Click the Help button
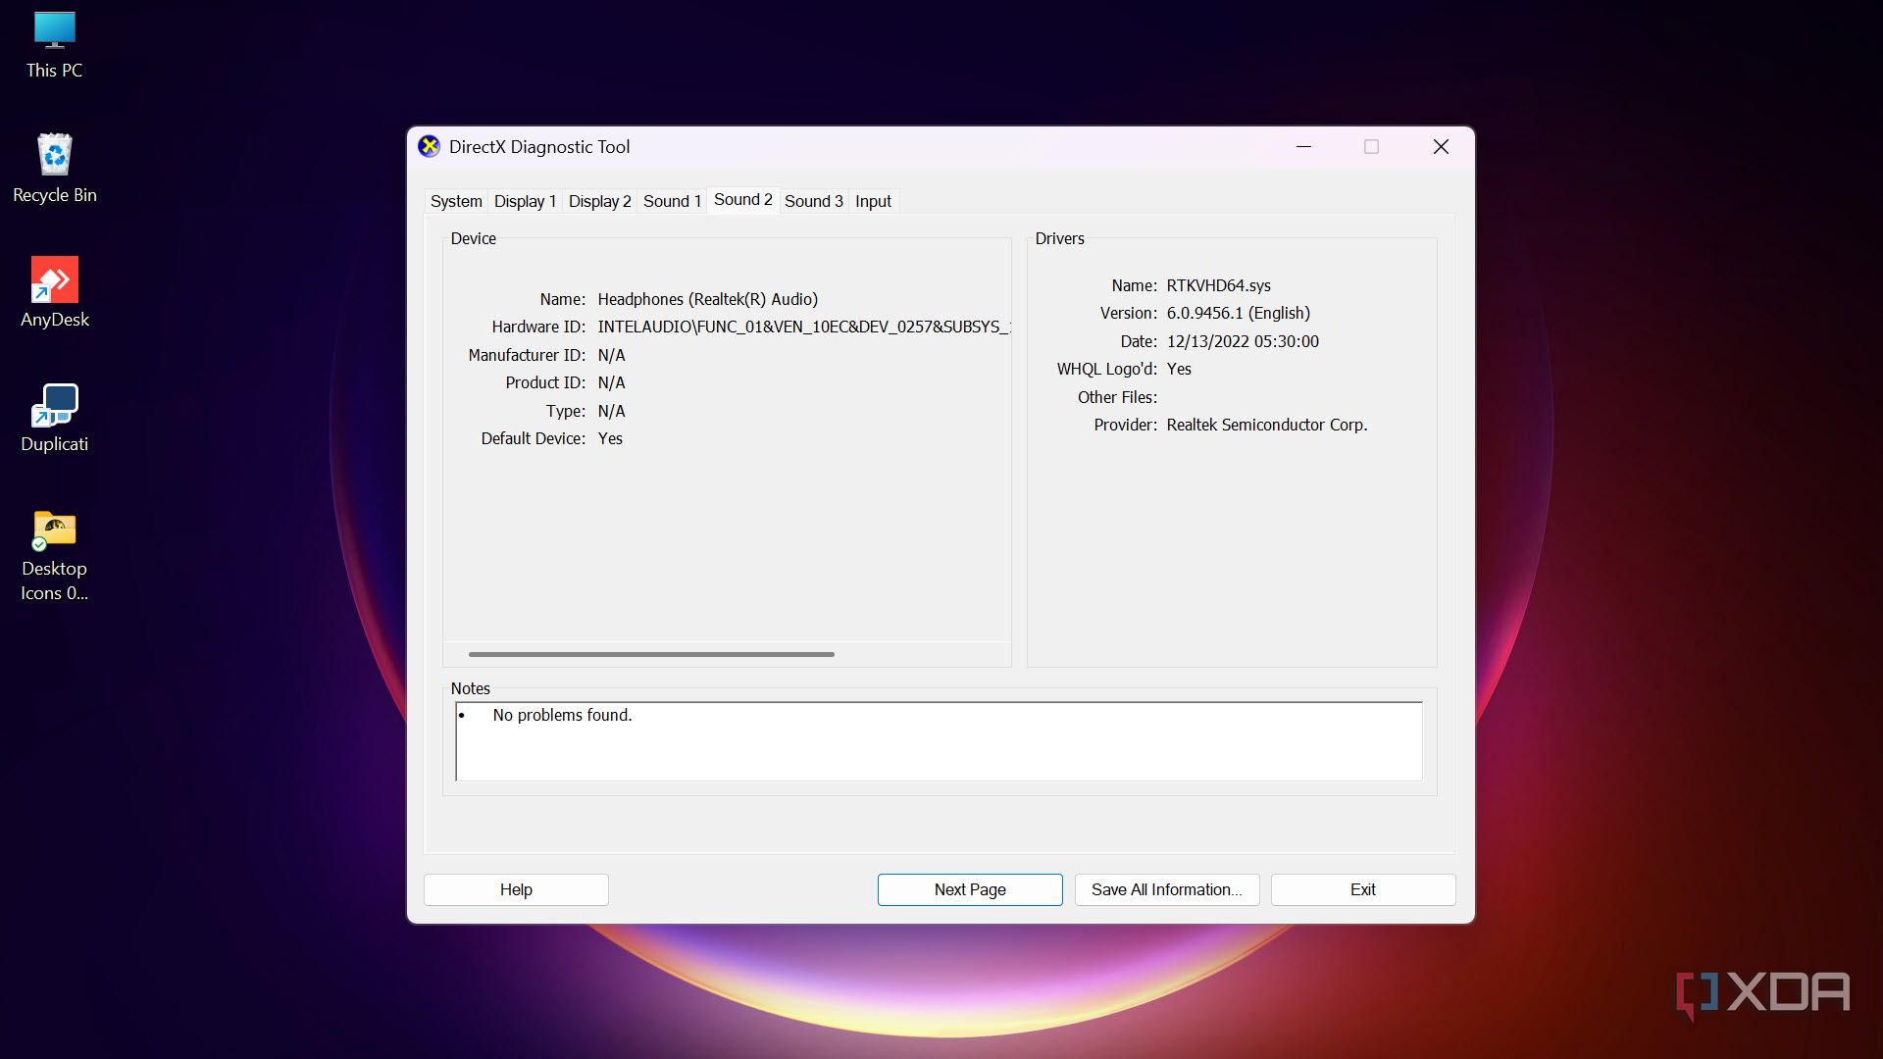The image size is (1883, 1059). click(516, 889)
